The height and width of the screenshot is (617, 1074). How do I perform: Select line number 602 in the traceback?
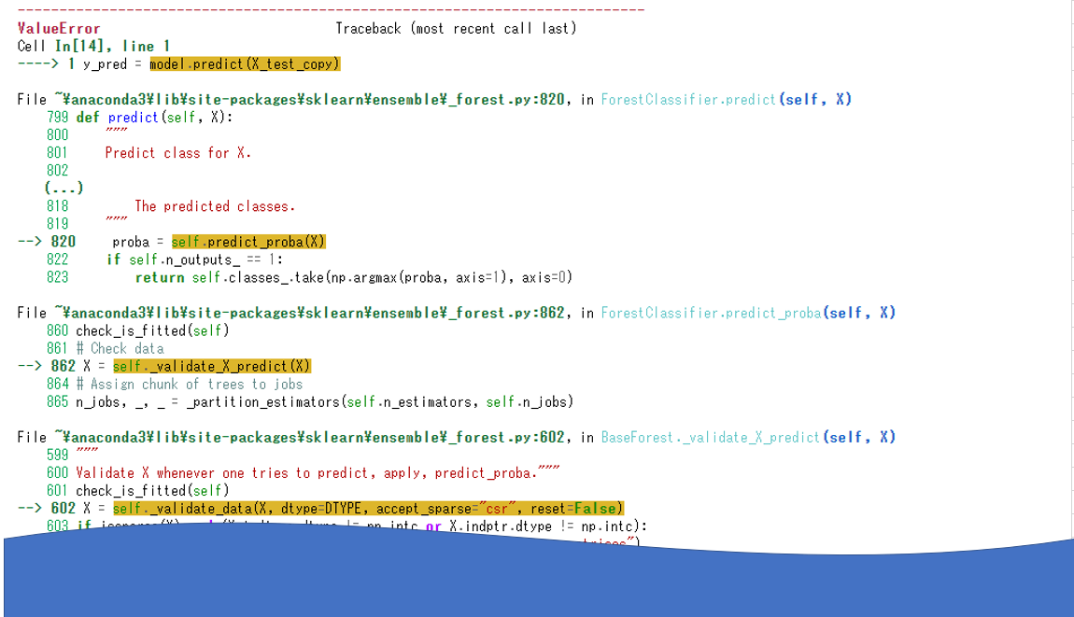(65, 508)
